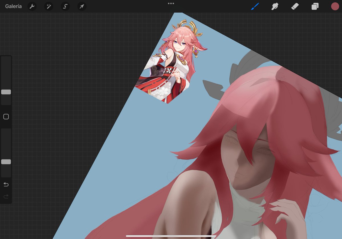This screenshot has height=239, width=342.
Task: Click the brush opacity slider handle
Action: pyautogui.click(x=6, y=162)
